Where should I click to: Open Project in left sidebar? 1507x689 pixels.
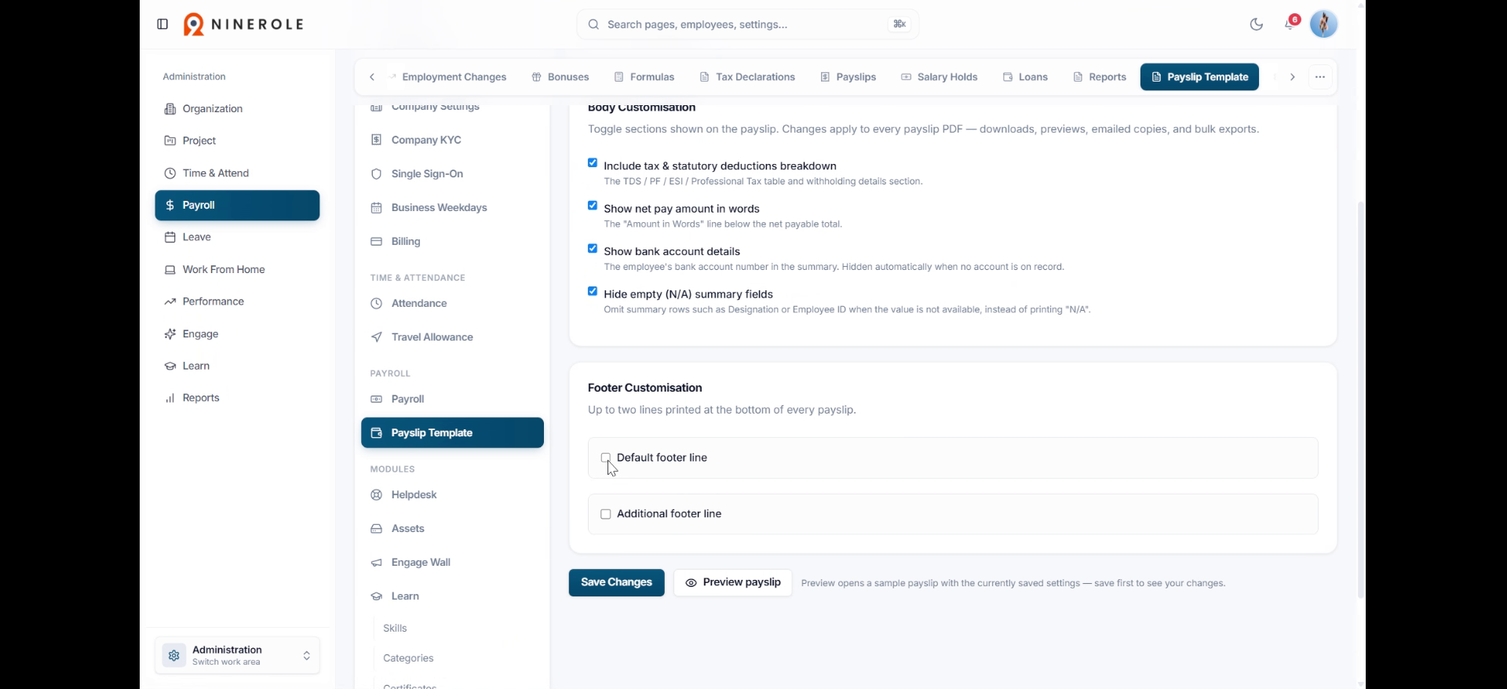pyautogui.click(x=237, y=141)
